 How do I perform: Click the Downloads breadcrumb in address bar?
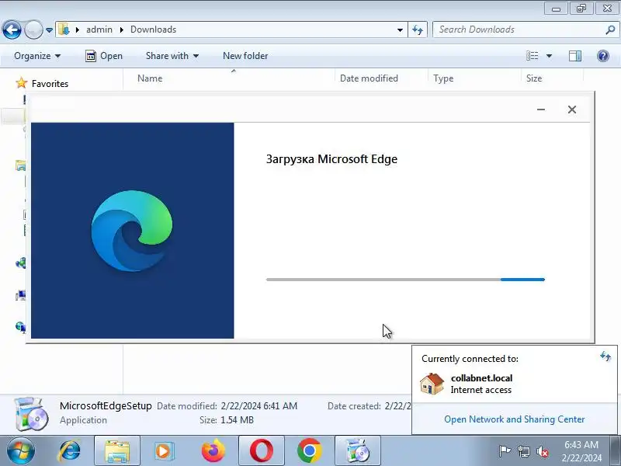pyautogui.click(x=153, y=30)
